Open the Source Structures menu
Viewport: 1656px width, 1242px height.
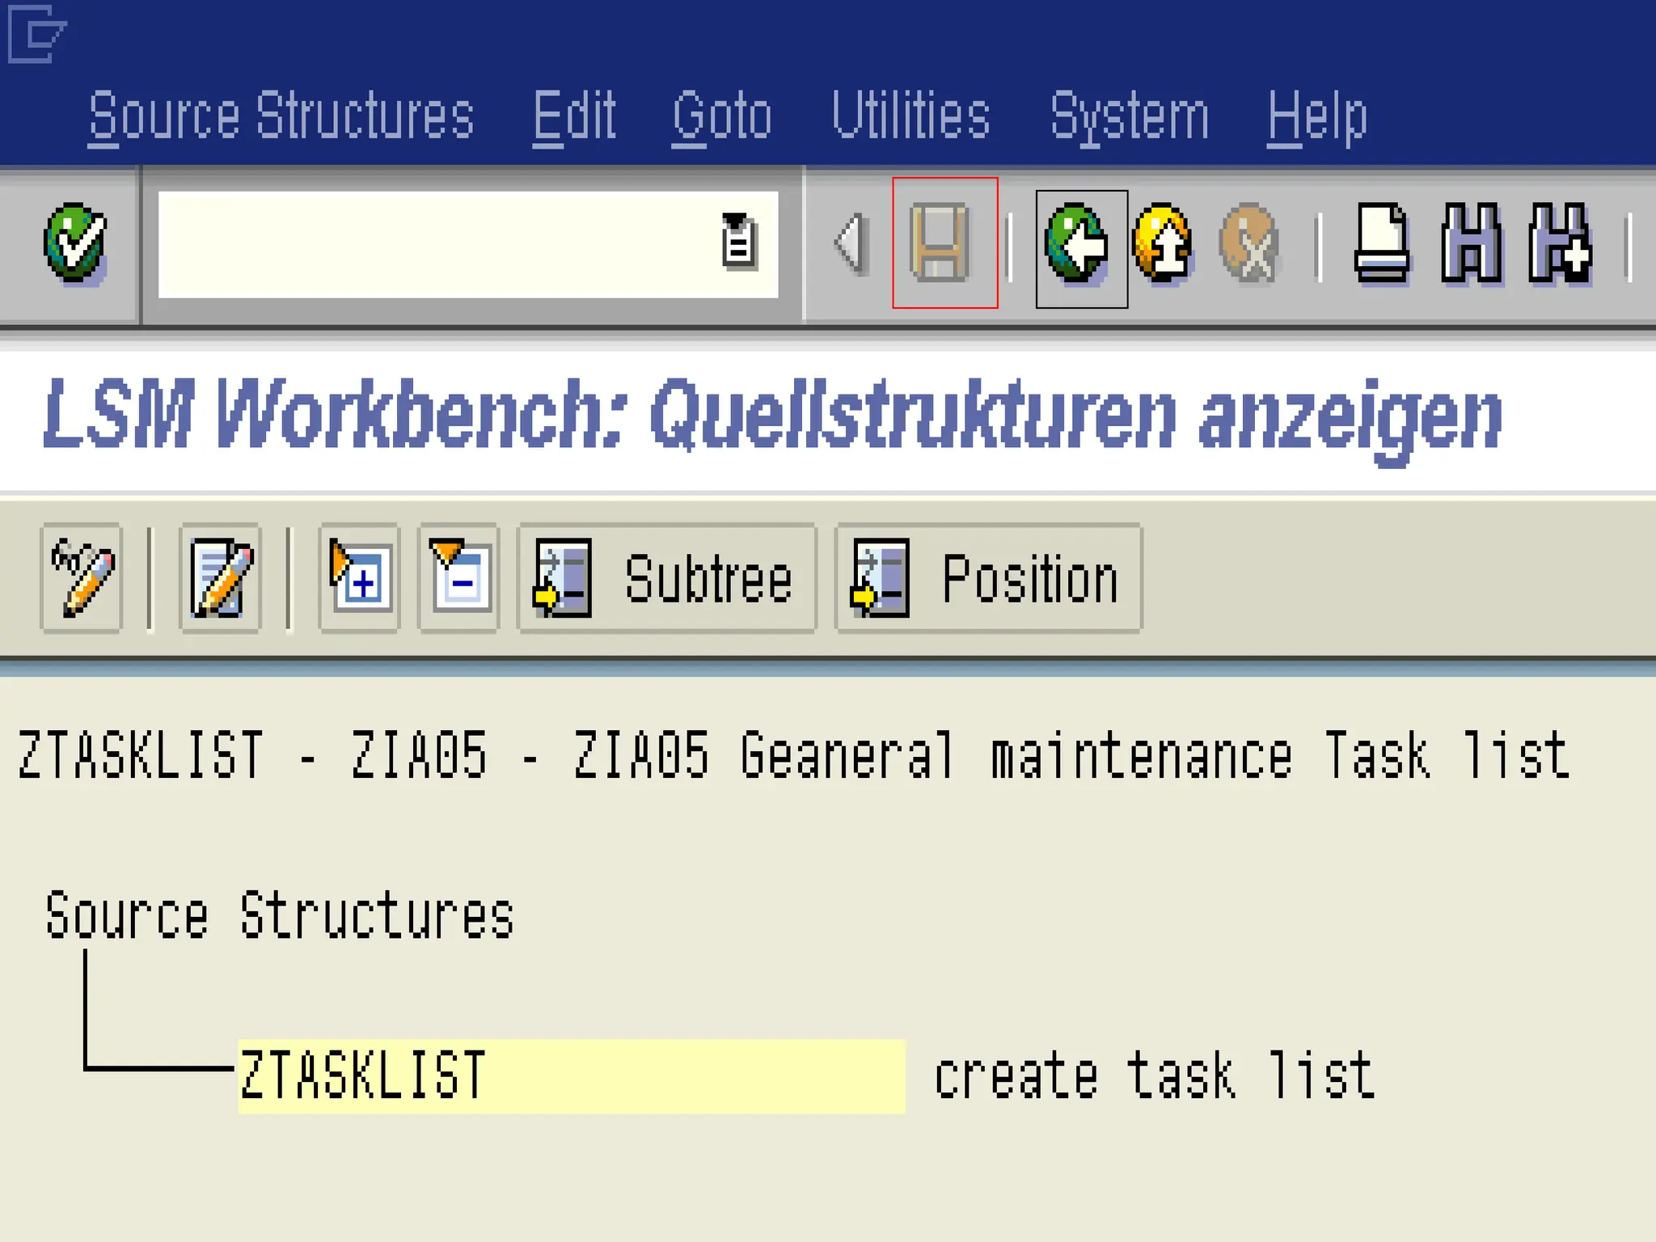coord(281,116)
